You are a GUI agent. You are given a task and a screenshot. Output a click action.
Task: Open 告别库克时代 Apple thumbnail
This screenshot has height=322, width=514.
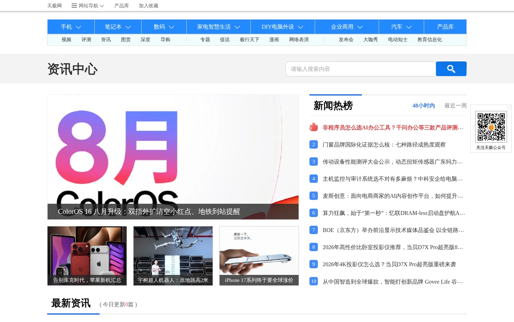(87, 256)
